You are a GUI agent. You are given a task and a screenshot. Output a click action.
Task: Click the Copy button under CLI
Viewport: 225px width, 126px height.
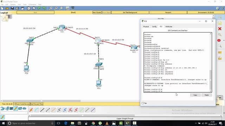coord(195,95)
